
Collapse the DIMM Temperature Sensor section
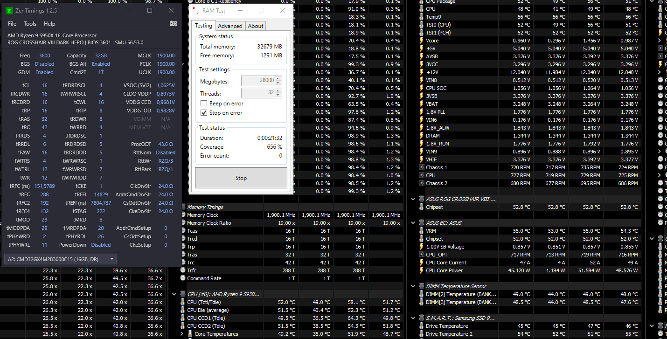coord(413,286)
